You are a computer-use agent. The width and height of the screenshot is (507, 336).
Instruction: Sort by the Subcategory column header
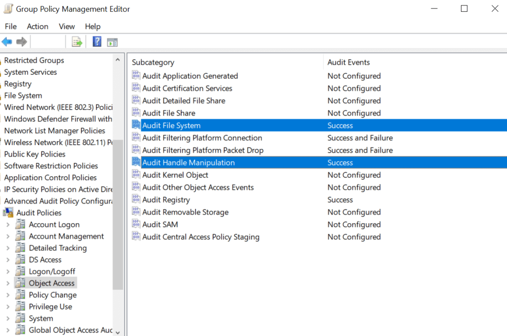tap(153, 62)
